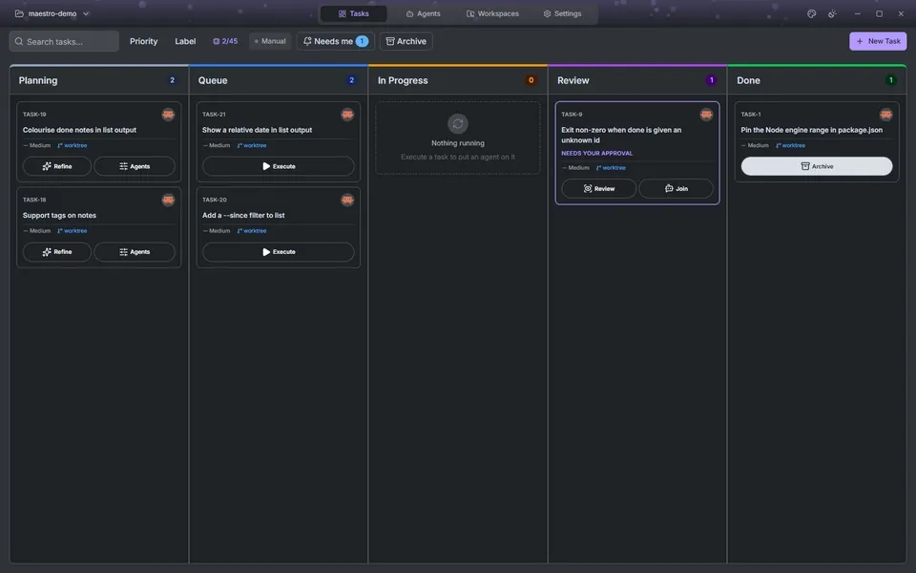Image resolution: width=916 pixels, height=573 pixels.
Task: Join the Exit non-zero task session
Action: point(676,189)
